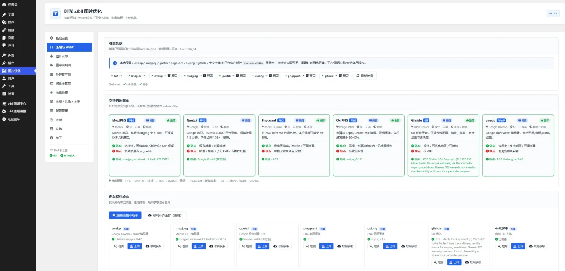Image resolution: width=565 pixels, height=271 pixels.
Task: Click 联网获取 under the guetzli library
Action: (x=282, y=246)
